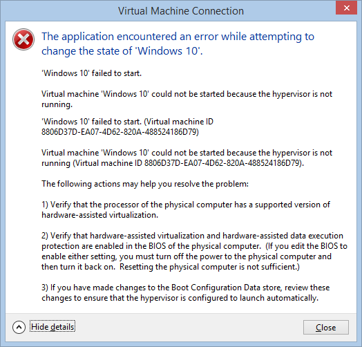Select the blue error heading text
Screen dimensions: 362x347
(178, 44)
